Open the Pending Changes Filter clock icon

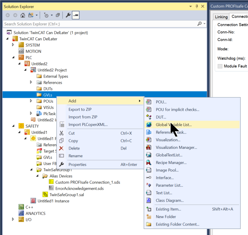[46, 15]
